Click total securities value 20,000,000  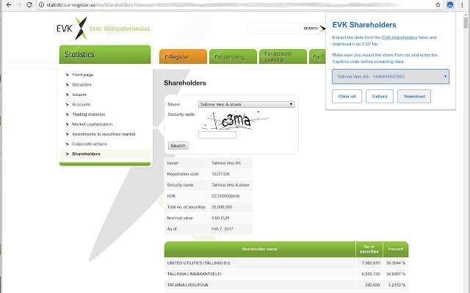[222, 207]
